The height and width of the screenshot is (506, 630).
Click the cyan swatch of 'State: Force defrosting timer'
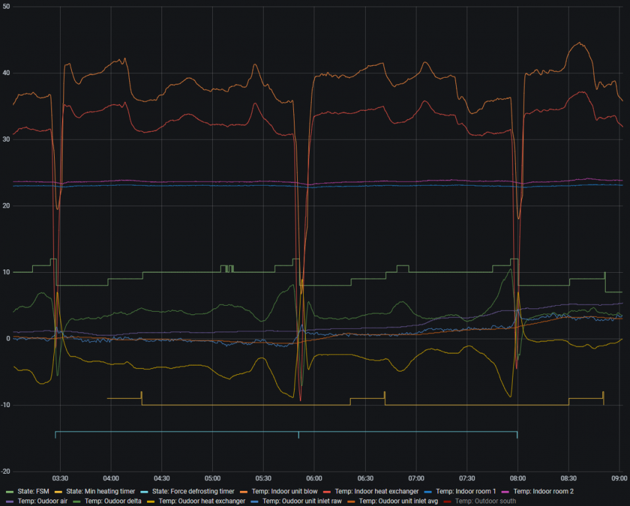pos(152,492)
